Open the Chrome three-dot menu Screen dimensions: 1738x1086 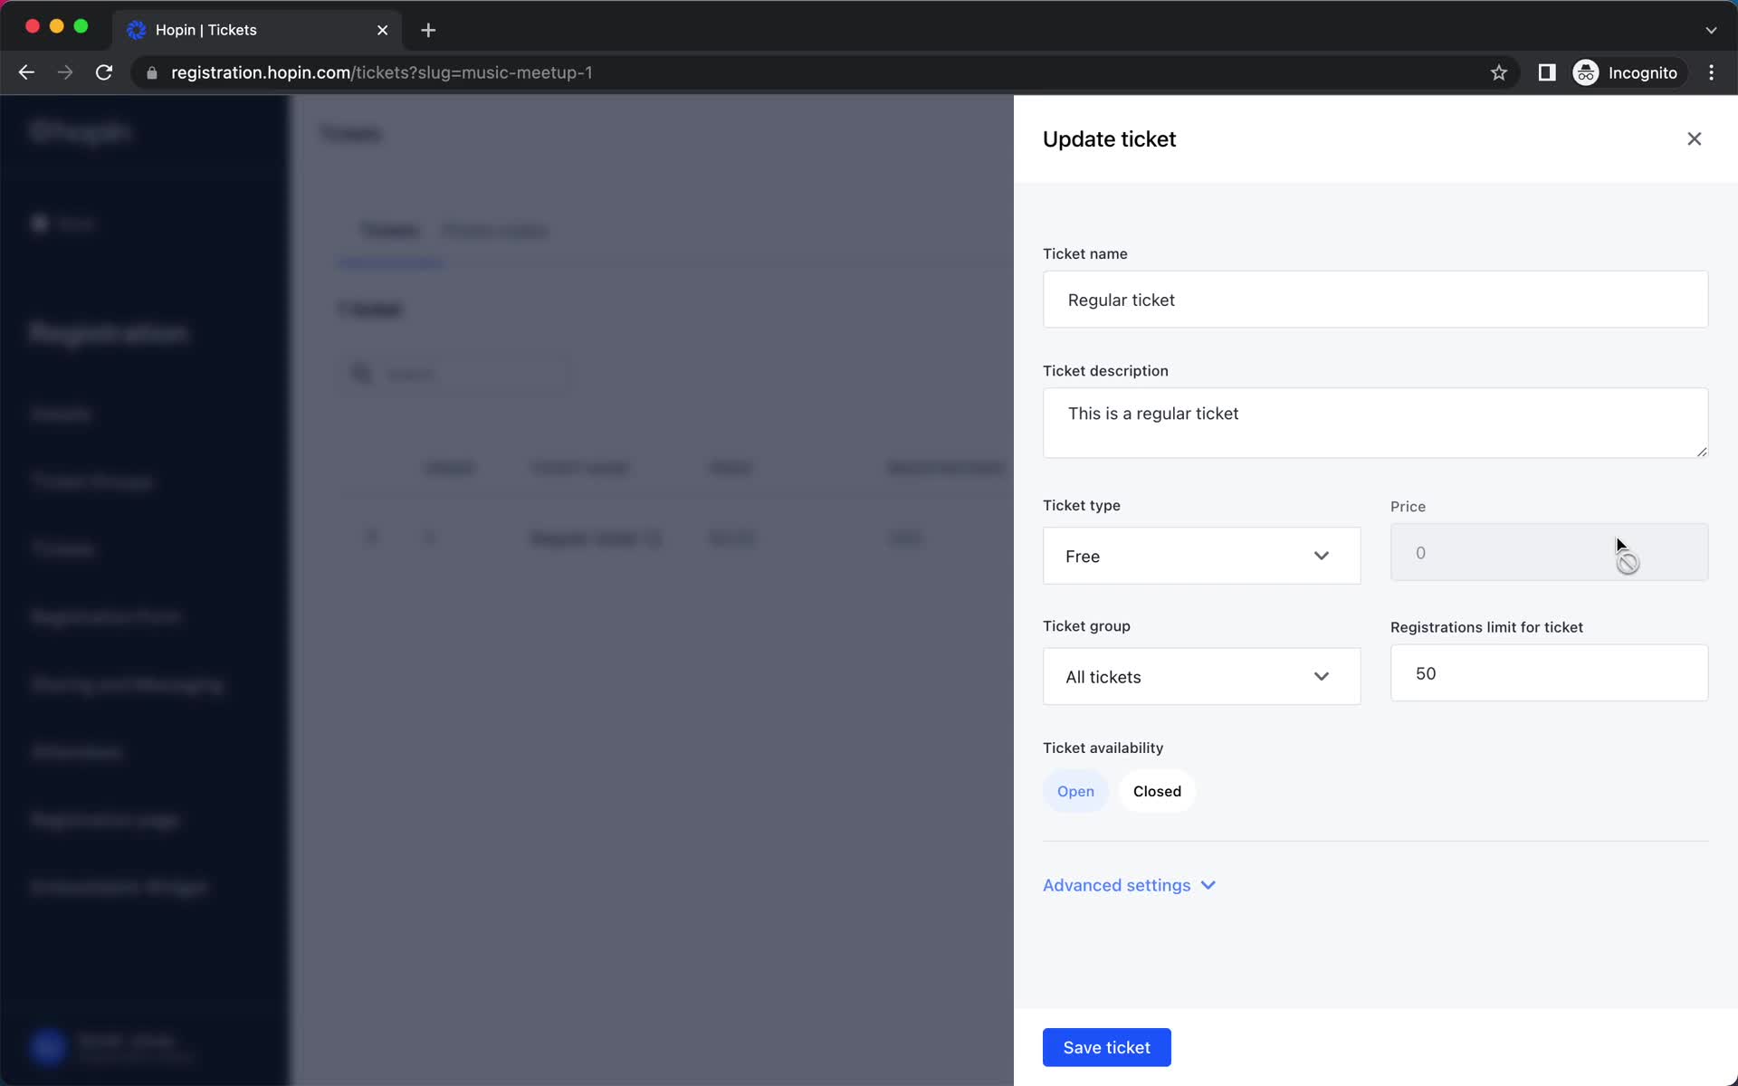point(1711,72)
